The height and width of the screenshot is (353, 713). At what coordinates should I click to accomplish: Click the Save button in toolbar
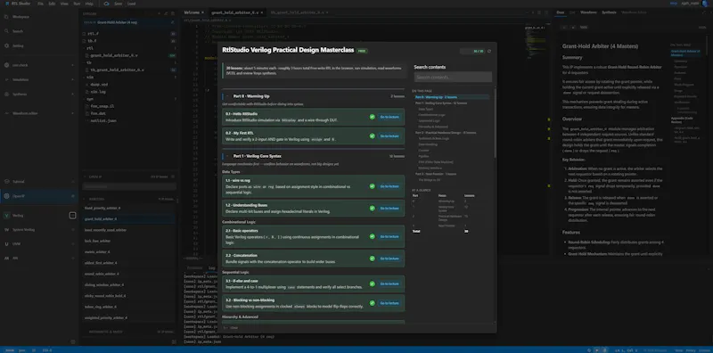click(118, 4)
